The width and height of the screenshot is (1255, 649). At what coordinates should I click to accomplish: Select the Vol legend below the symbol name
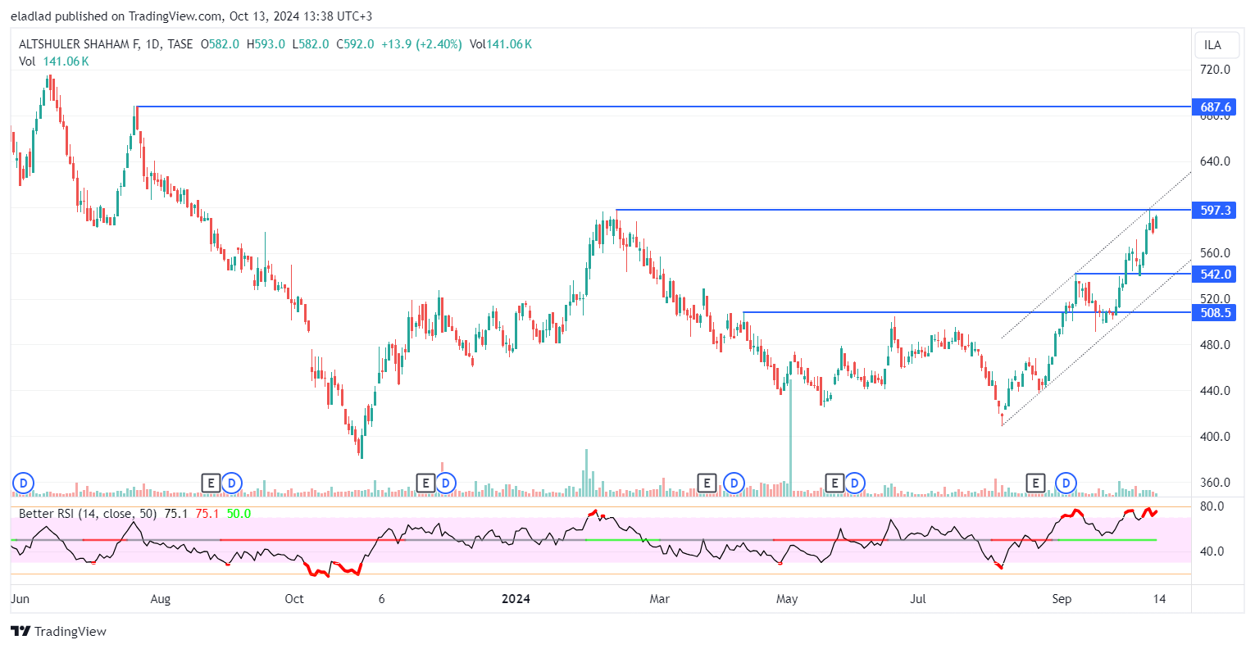(54, 61)
